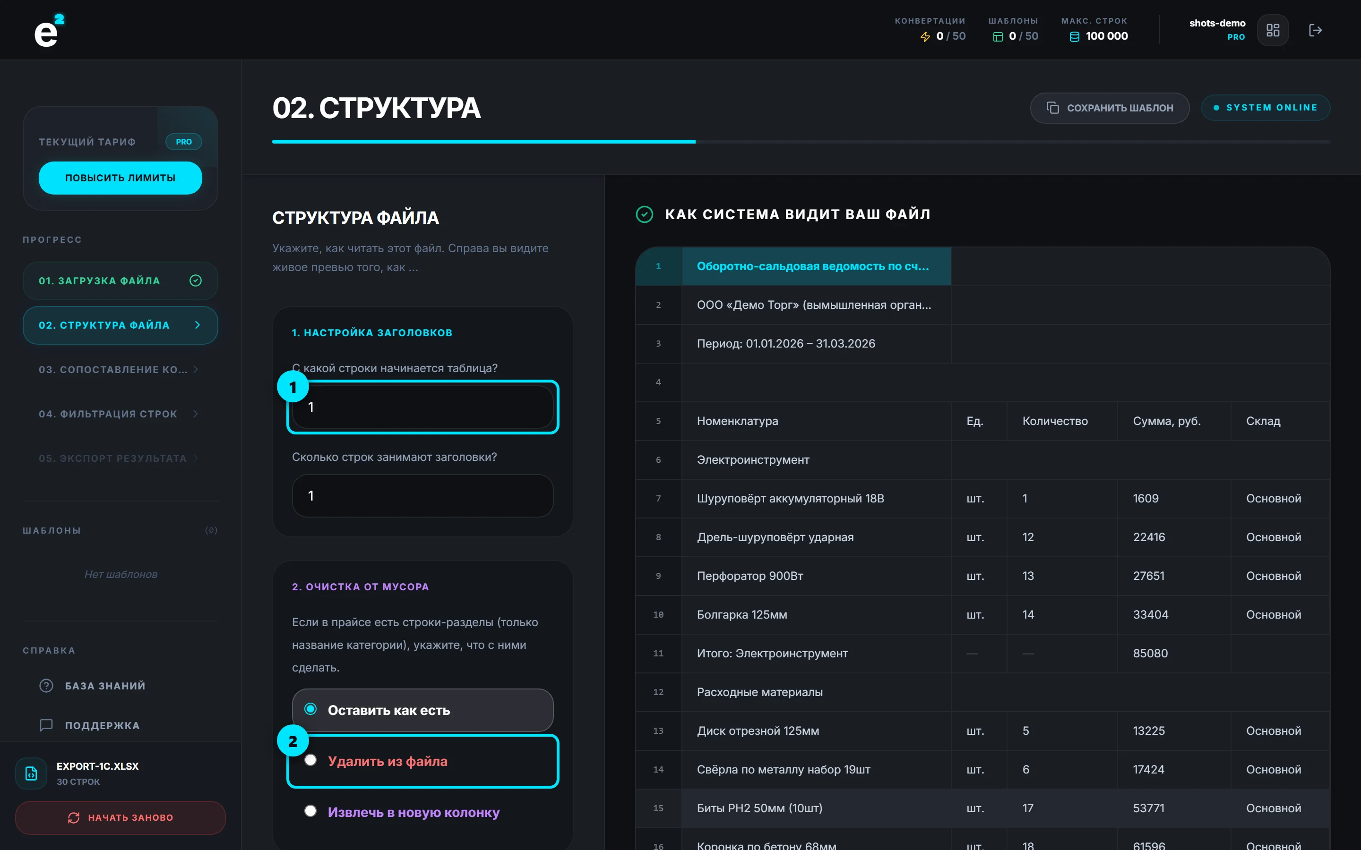Click the Сохранить шаблон button
The width and height of the screenshot is (1361, 850).
(1109, 107)
